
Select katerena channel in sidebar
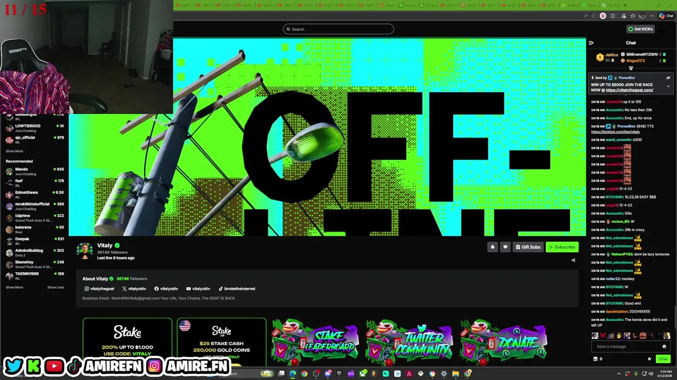[x=34, y=230]
